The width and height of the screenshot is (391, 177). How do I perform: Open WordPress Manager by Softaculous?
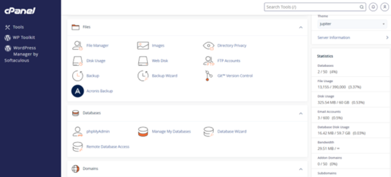21,54
